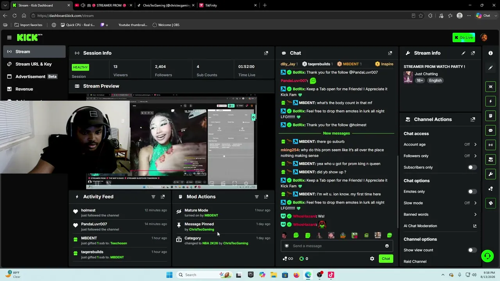Click the wrench sidebar icon

click(x=491, y=174)
